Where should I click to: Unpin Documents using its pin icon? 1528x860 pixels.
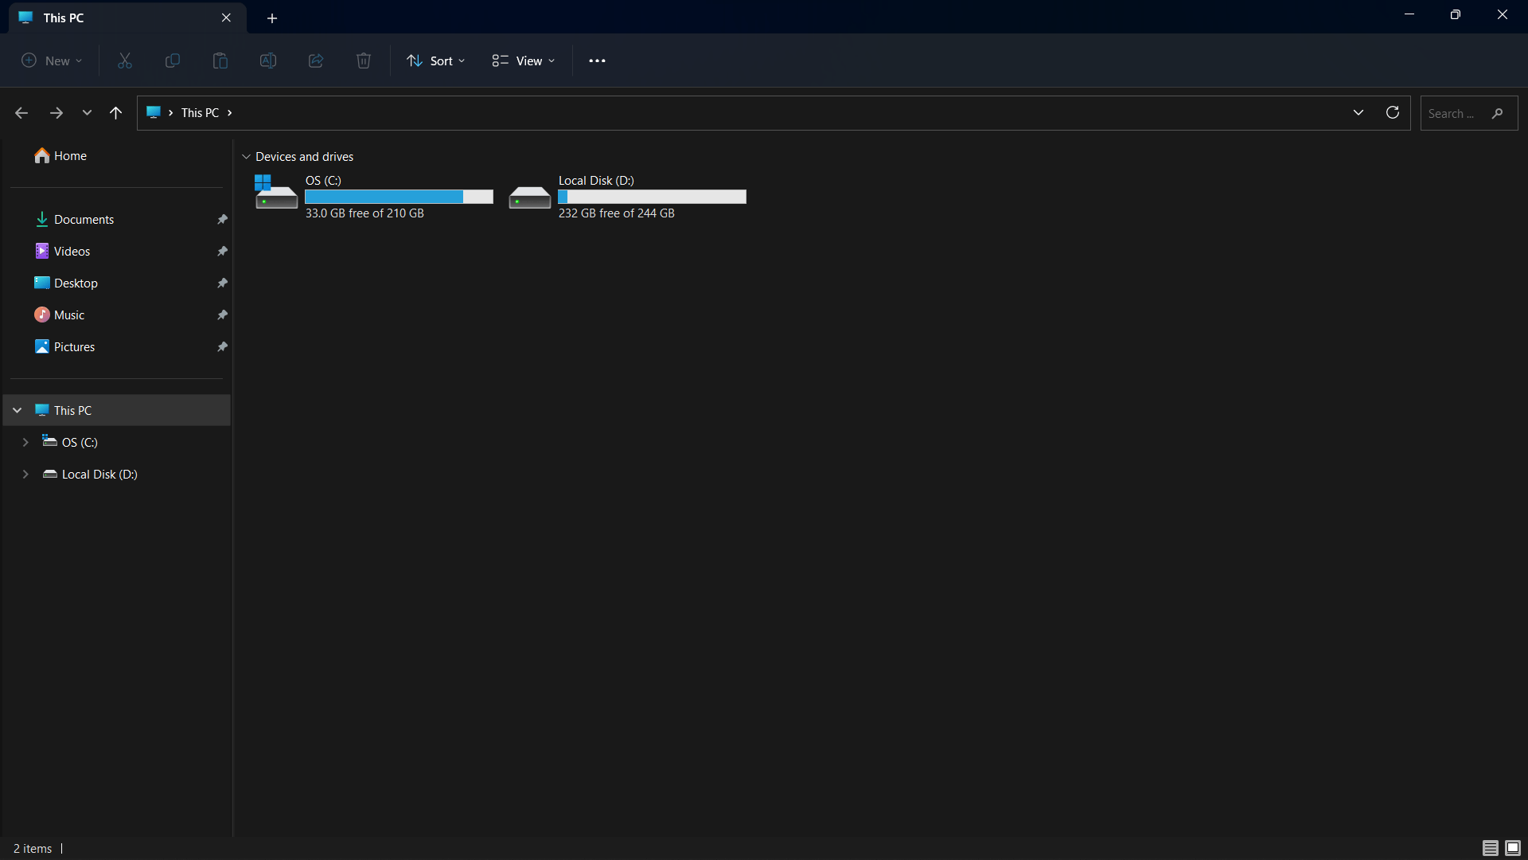[223, 219]
